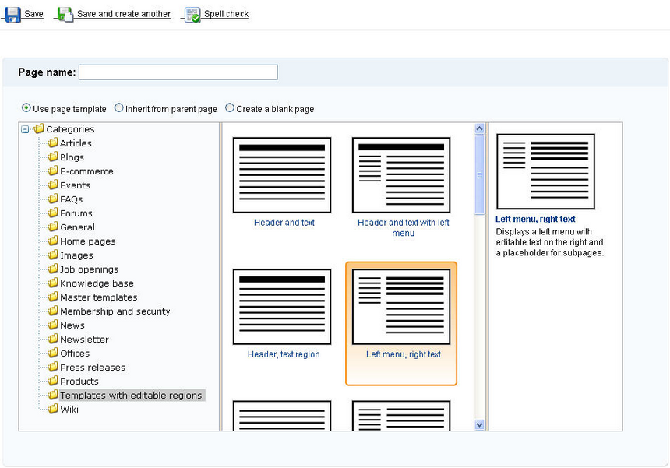Viewport: 670px width, 468px height.
Task: Click the Wiki folder icon
Action: (x=52, y=409)
